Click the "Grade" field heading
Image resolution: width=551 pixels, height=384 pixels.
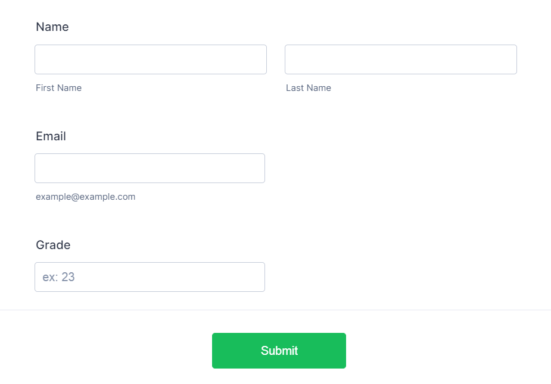coord(53,245)
